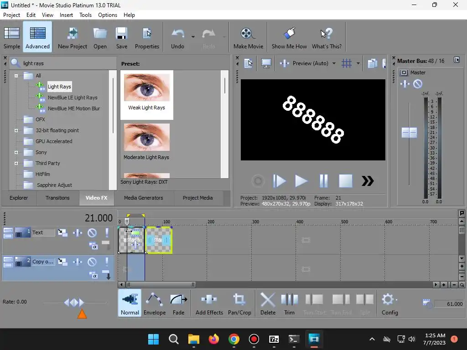
Task: Adjust the Master bus volume fader
Action: [x=409, y=133]
